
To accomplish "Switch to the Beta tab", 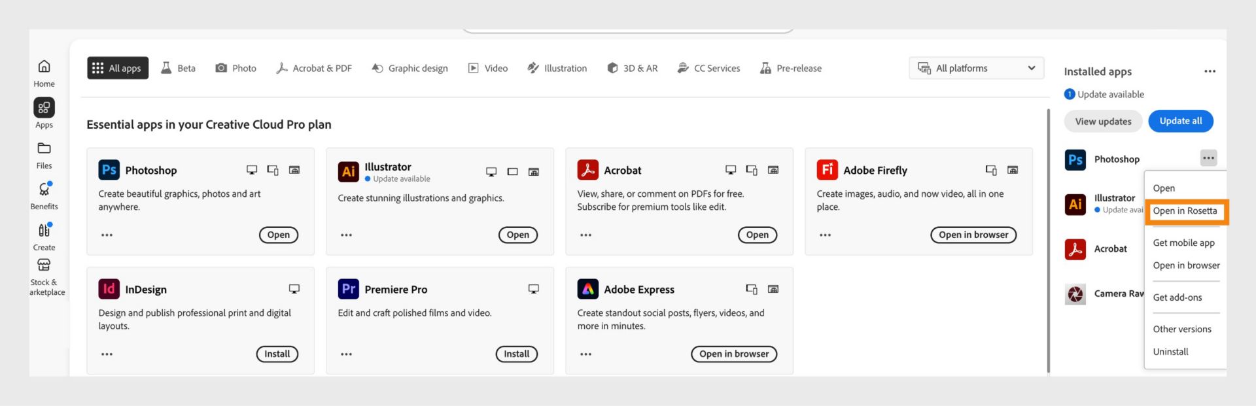I will tap(178, 68).
